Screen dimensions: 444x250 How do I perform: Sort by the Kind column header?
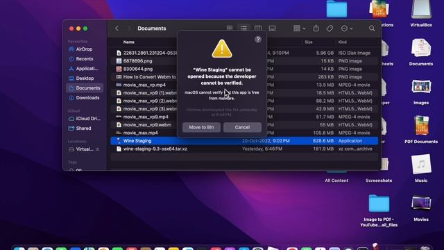click(342, 42)
